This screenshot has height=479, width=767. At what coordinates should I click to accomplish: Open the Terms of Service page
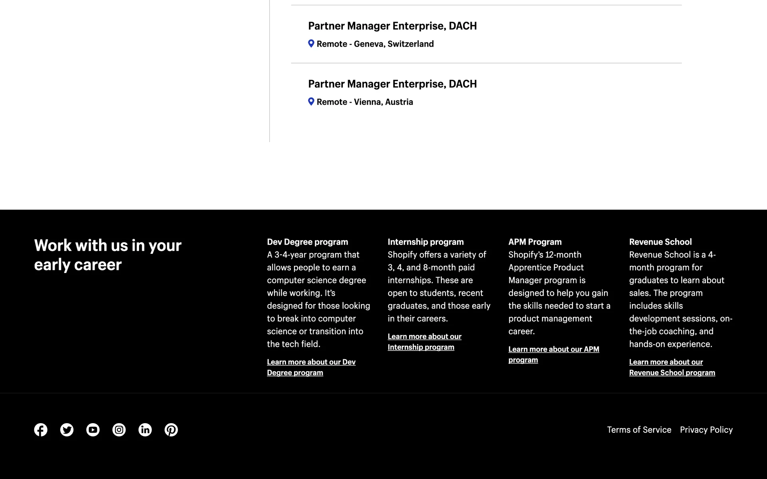coord(639,430)
